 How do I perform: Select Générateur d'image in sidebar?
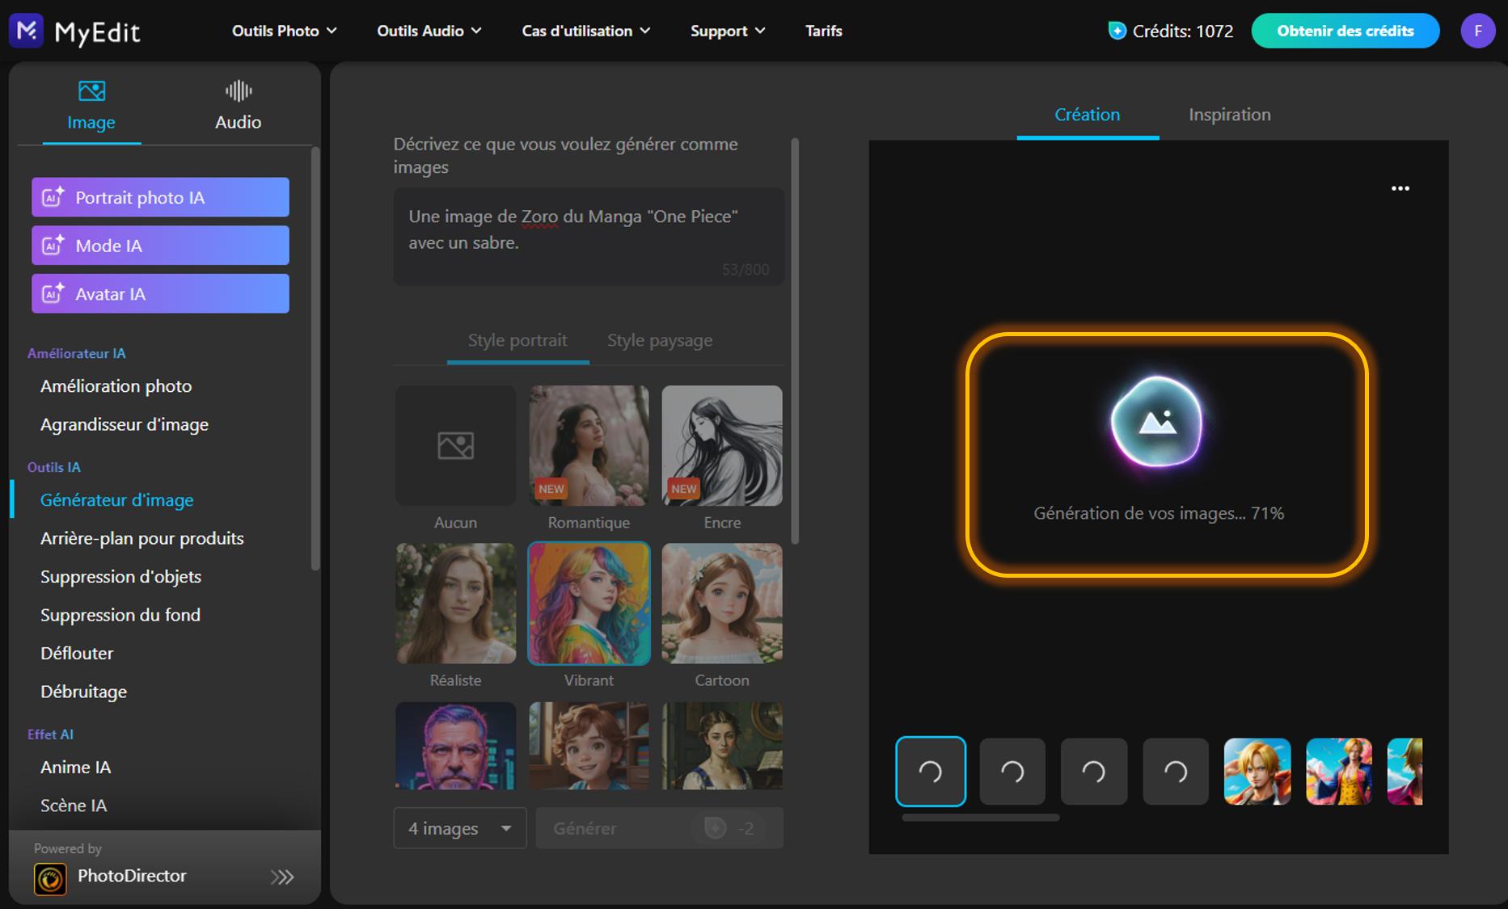[117, 500]
